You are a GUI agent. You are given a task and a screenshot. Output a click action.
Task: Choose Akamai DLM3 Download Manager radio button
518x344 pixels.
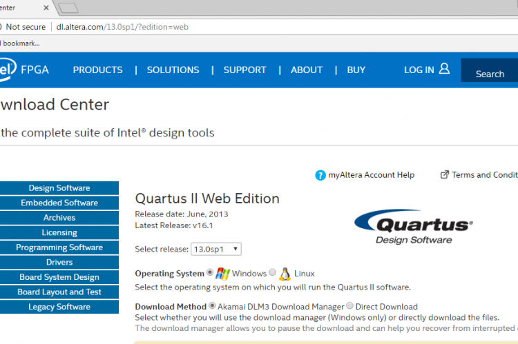(x=212, y=306)
